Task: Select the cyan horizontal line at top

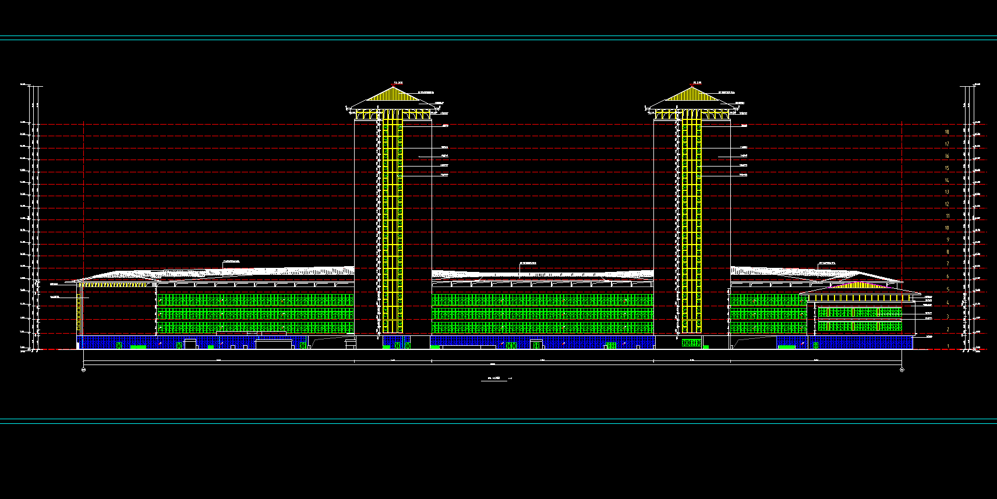Action: point(498,38)
